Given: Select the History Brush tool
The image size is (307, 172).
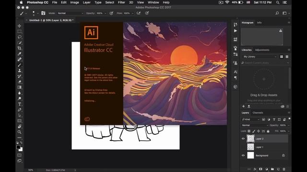Looking at the screenshot, I should tap(19, 76).
